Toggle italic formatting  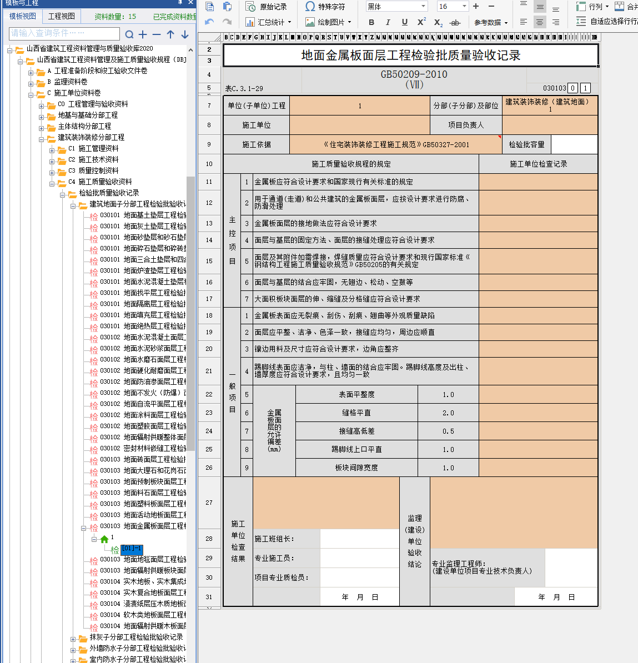(388, 22)
